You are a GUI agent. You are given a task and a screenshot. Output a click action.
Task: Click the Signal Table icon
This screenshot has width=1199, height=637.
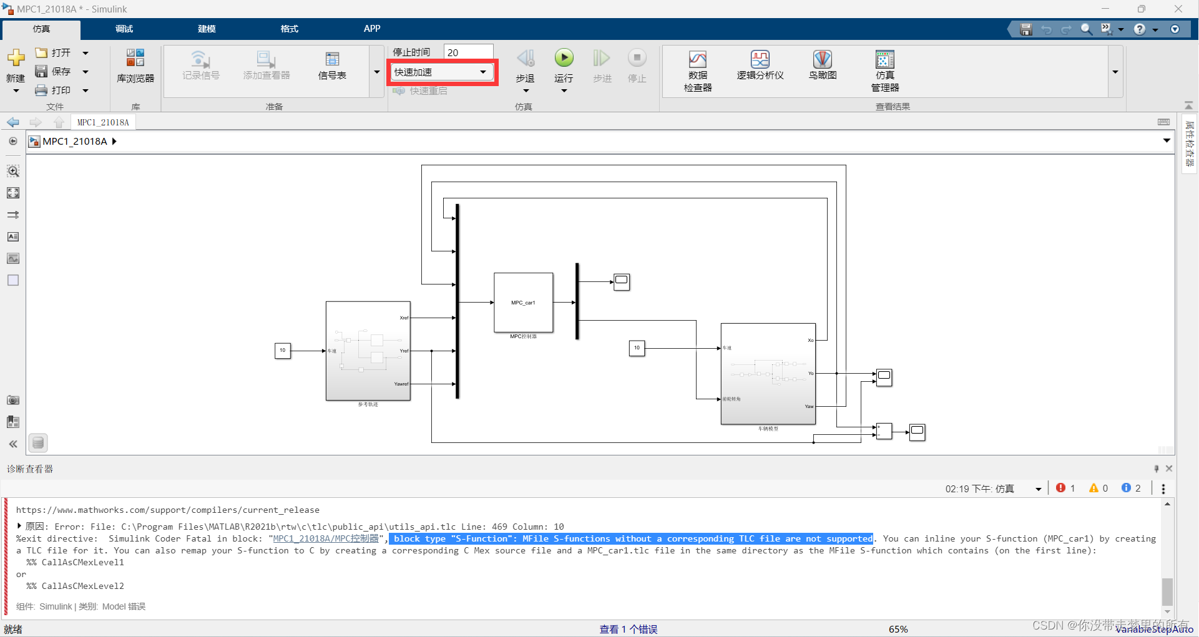click(332, 65)
